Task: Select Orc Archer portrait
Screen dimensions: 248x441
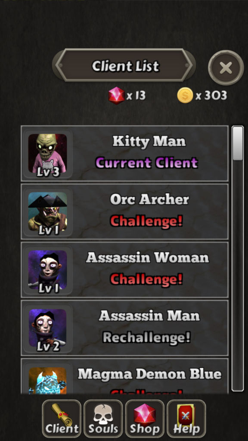Action: [x=47, y=212]
